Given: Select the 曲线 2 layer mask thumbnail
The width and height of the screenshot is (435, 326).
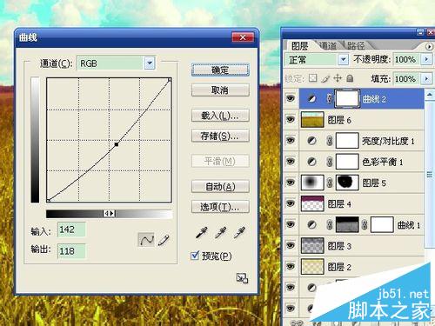Looking at the screenshot, I should 347,98.
